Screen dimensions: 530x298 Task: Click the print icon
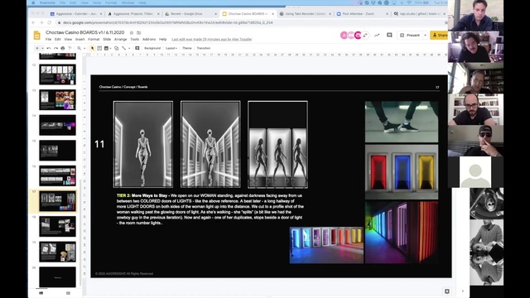point(63,48)
